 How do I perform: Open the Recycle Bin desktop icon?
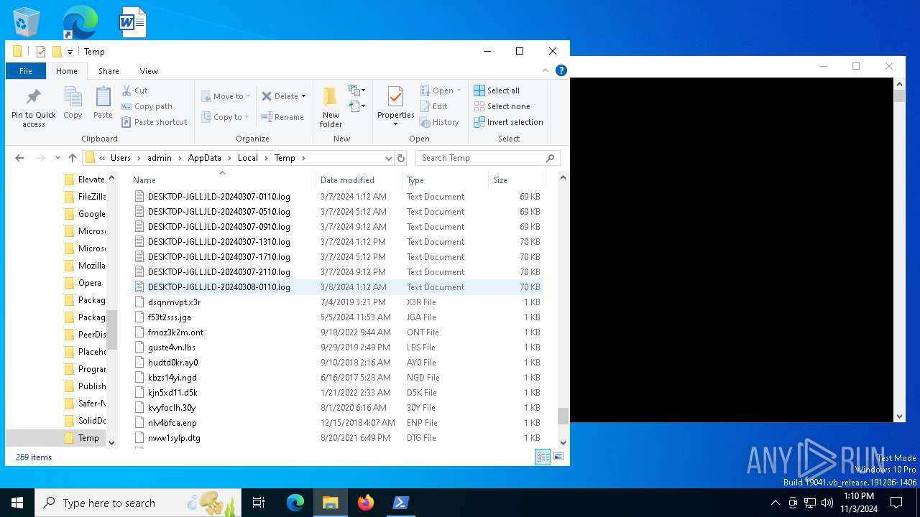[x=27, y=22]
